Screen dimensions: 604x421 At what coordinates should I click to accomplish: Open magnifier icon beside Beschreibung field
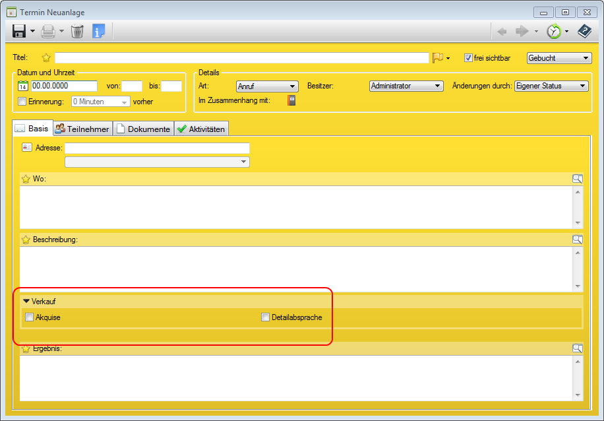point(578,239)
